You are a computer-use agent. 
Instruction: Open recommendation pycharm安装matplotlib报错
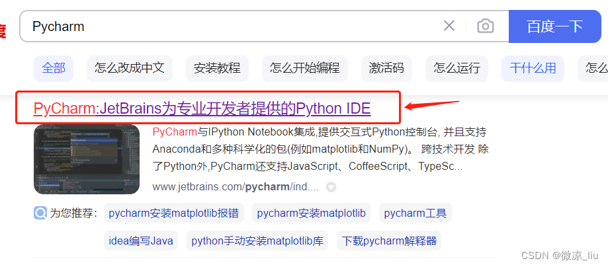174,213
